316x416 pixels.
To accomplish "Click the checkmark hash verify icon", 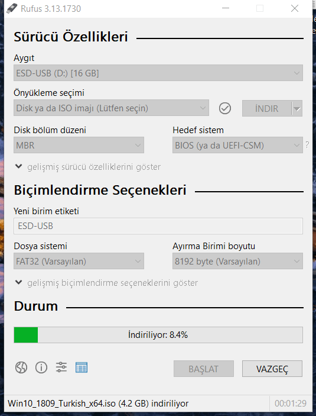I will click(x=225, y=108).
